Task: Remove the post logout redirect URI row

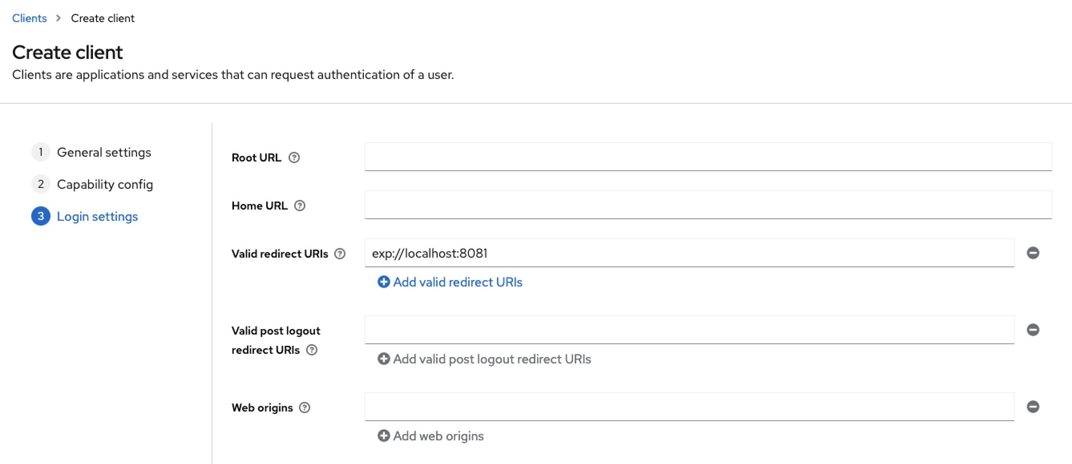Action: point(1033,330)
